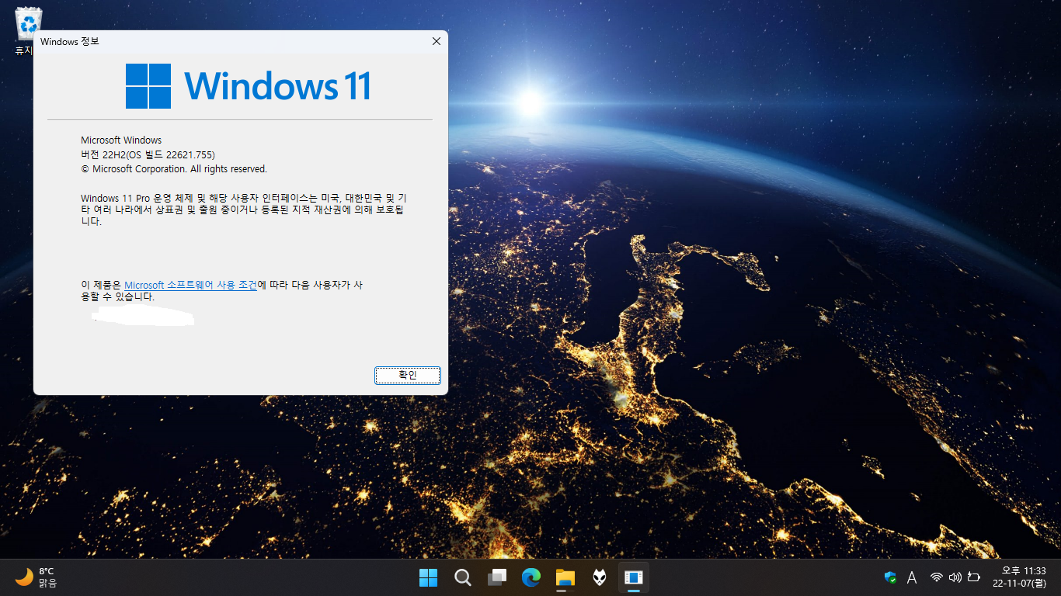Image resolution: width=1061 pixels, height=596 pixels.
Task: Open the Recycle Bin desktop icon
Action: [x=29, y=30]
